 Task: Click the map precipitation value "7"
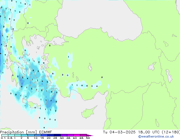(51, 101)
